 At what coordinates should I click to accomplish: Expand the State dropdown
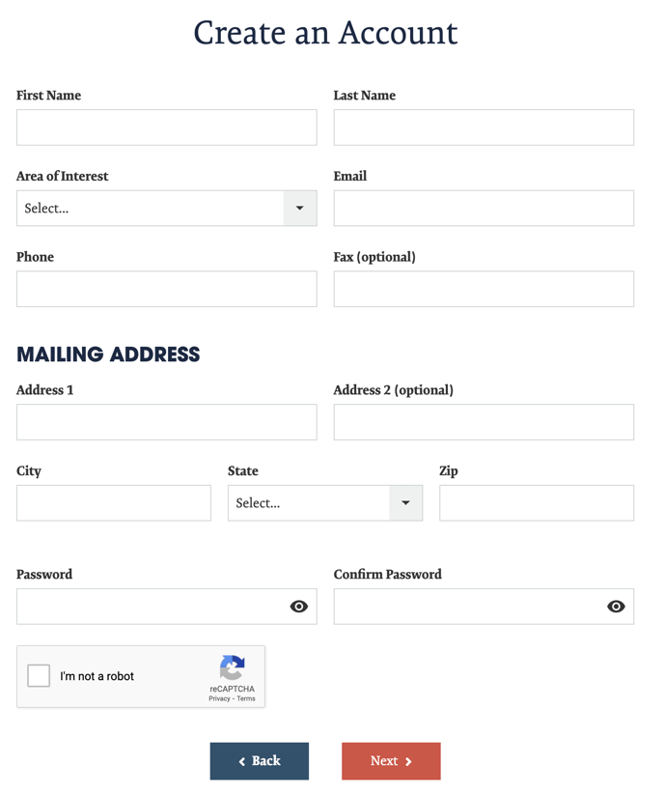click(x=325, y=503)
